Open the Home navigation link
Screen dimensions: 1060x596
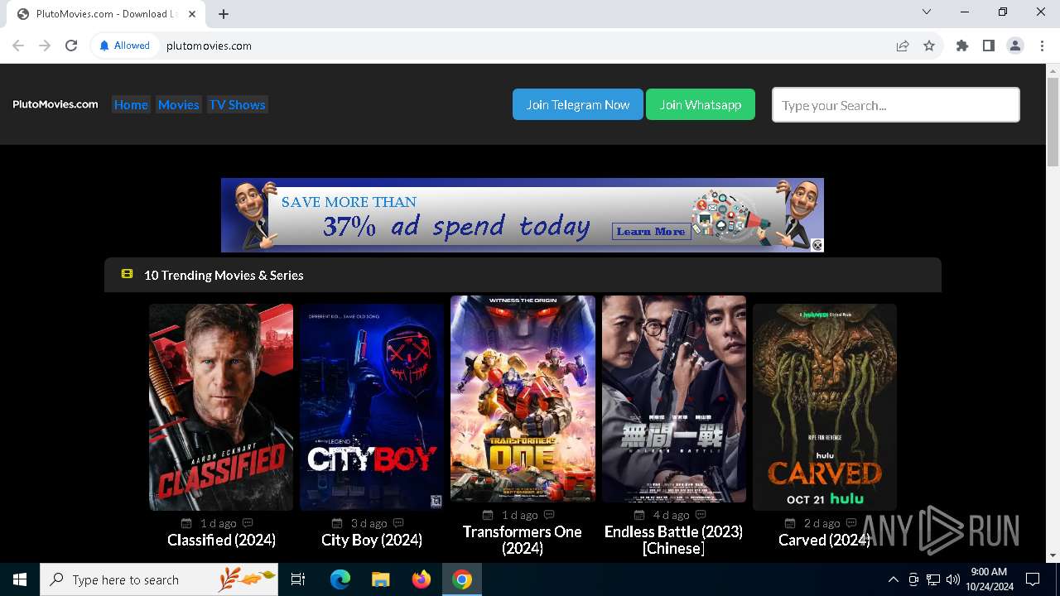(x=131, y=104)
